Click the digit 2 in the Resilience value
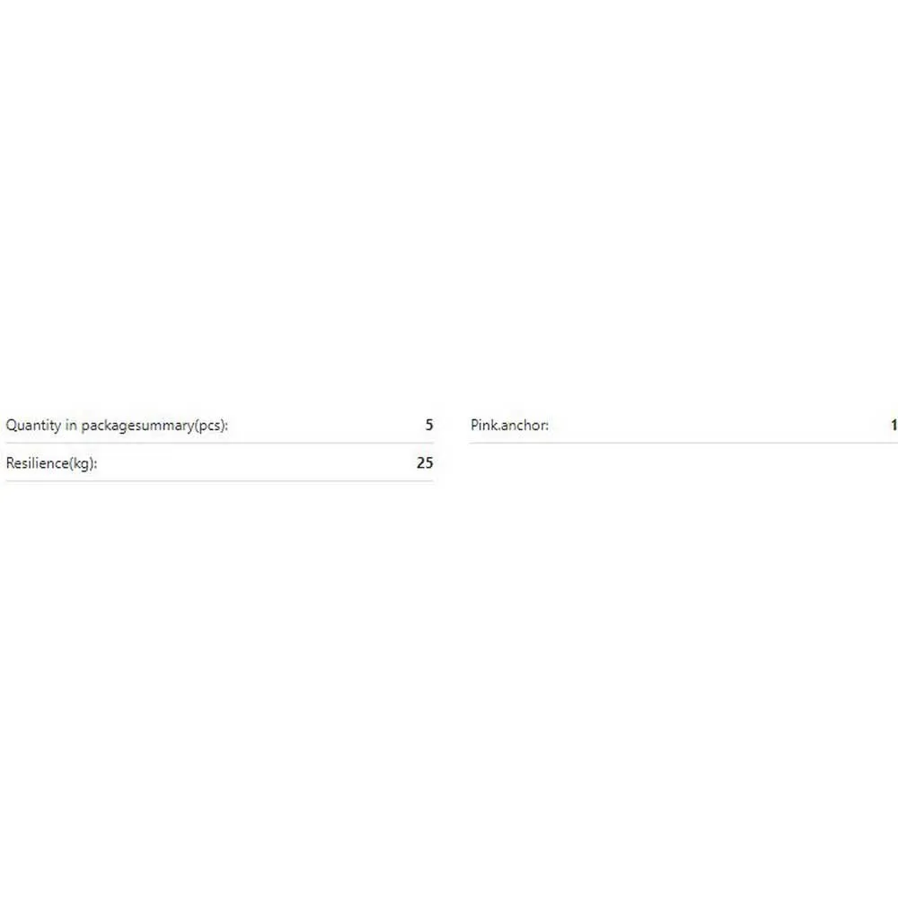Screen dimensions: 898x898 tap(420, 462)
